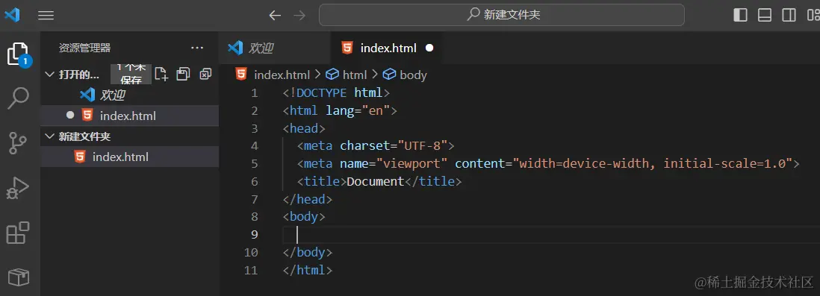
Task: Go back with the left arrow
Action: [275, 15]
